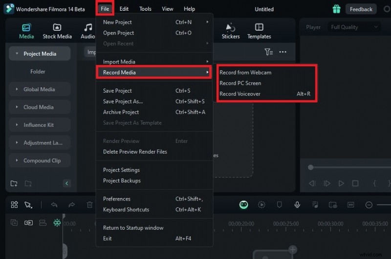This screenshot has height=259, width=391.
Task: Click 00:00:20:00 timeline mark
Action: coord(241,224)
